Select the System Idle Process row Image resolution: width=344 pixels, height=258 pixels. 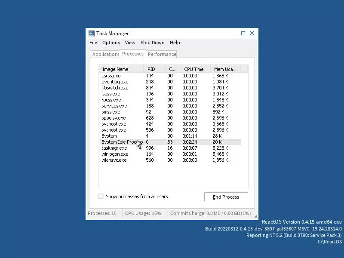point(170,142)
